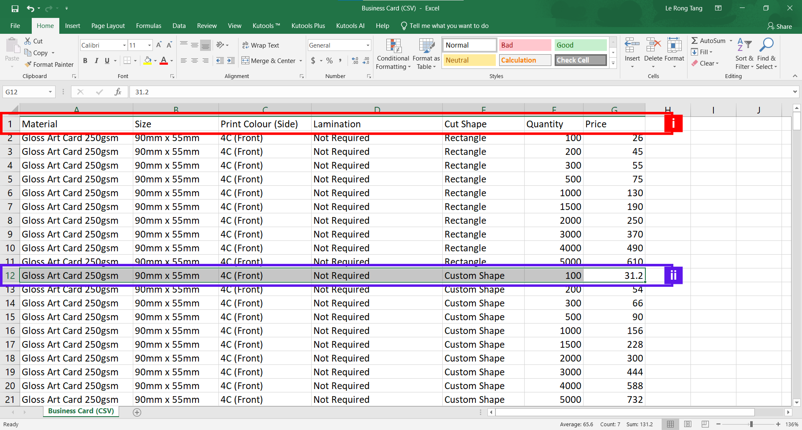Click the add new sheet plus icon
802x430 pixels.
[x=137, y=412]
